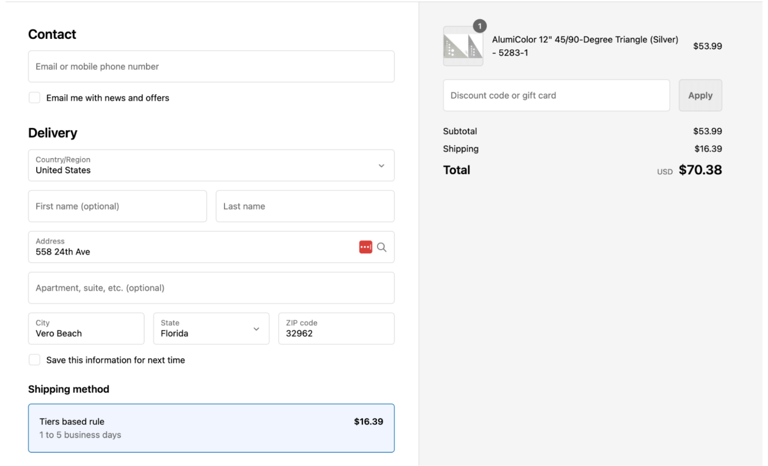Image resolution: width=768 pixels, height=466 pixels.
Task: Click the USD currency label
Action: click(x=665, y=171)
